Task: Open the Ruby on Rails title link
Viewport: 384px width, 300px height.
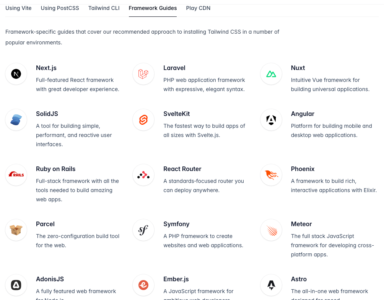Action: [55, 169]
